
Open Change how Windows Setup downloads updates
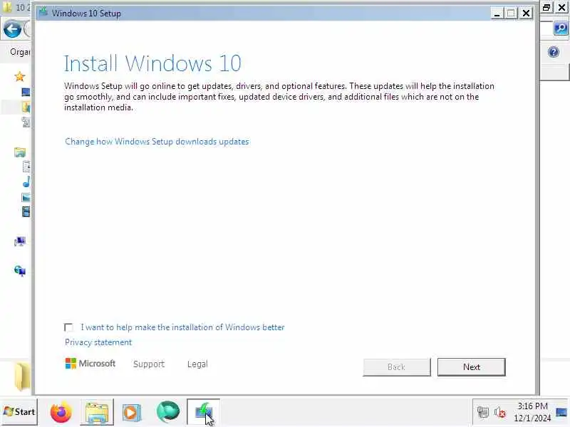157,142
